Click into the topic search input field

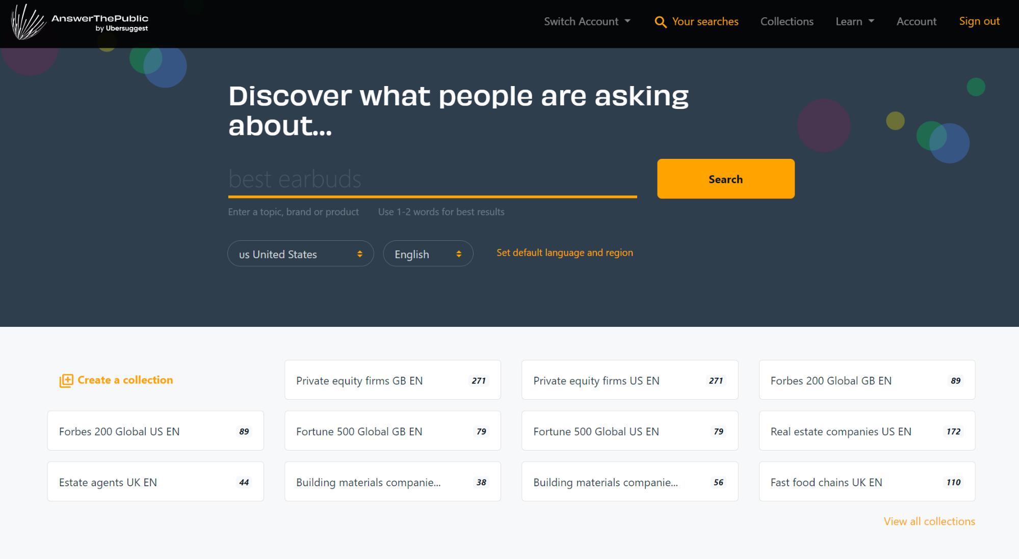click(x=431, y=179)
